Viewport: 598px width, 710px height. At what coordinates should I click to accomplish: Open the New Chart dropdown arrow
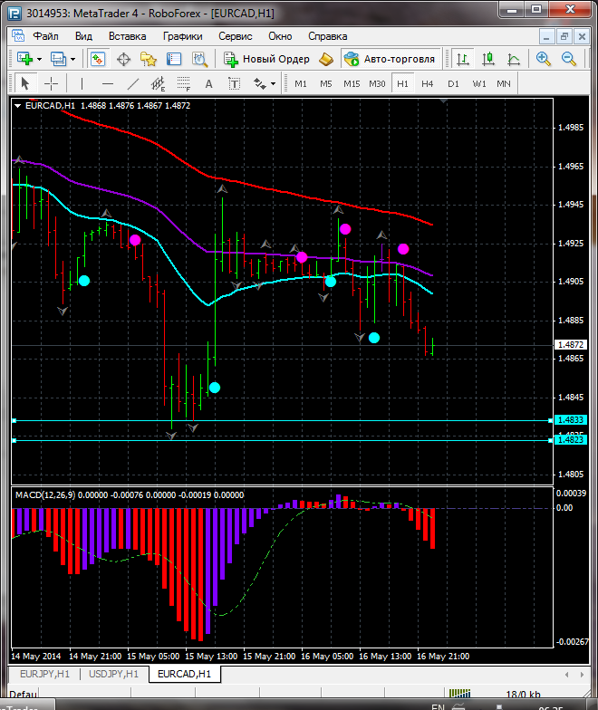click(38, 59)
